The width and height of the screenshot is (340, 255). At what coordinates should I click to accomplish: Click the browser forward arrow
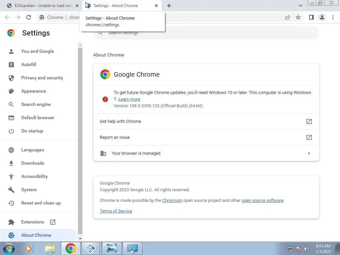18,17
